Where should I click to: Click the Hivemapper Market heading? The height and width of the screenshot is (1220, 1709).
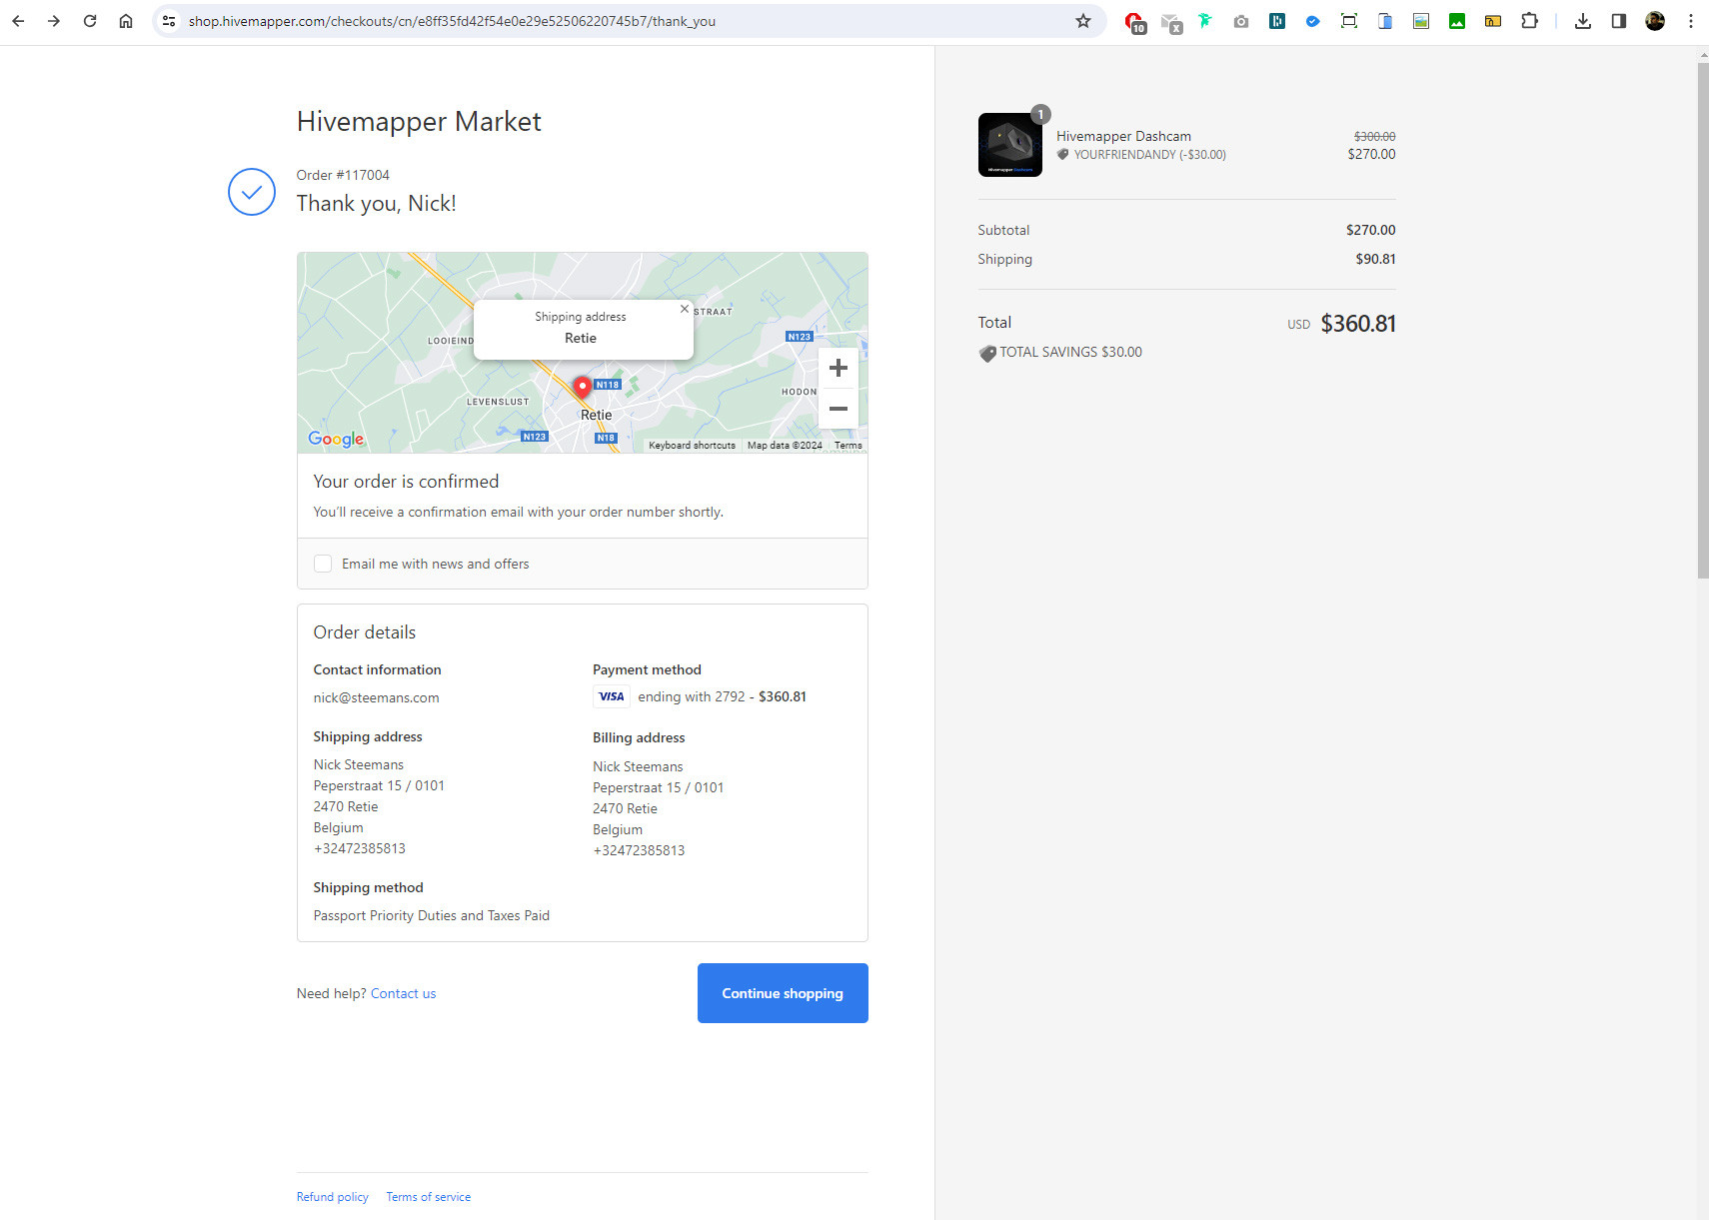(x=419, y=122)
